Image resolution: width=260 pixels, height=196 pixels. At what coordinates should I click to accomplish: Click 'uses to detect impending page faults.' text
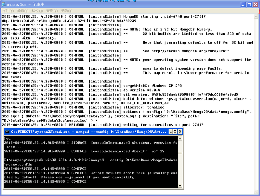183,68
